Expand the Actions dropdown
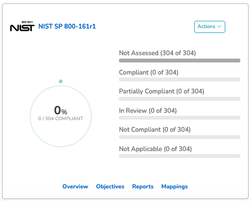The image size is (251, 201). click(x=210, y=27)
